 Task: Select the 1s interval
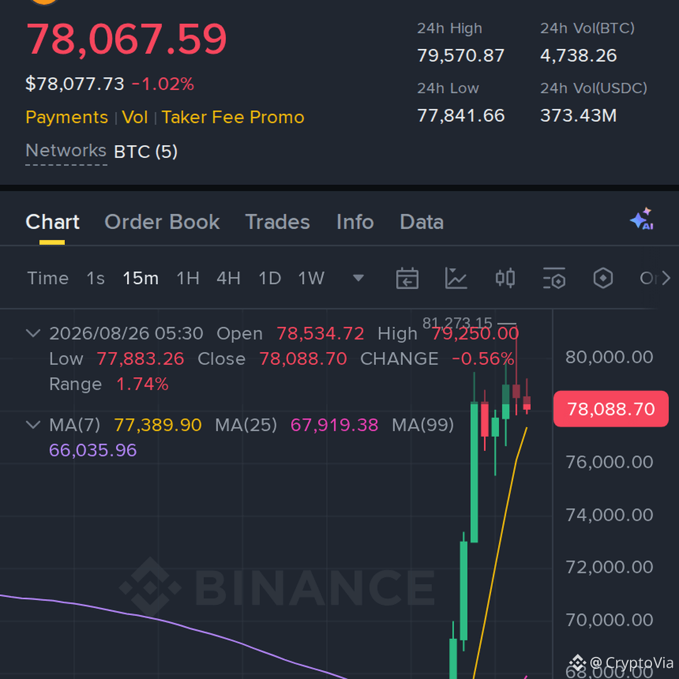click(x=96, y=278)
